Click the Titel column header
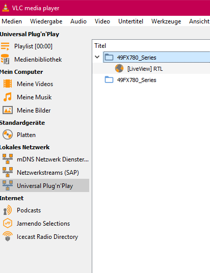 click(100, 46)
